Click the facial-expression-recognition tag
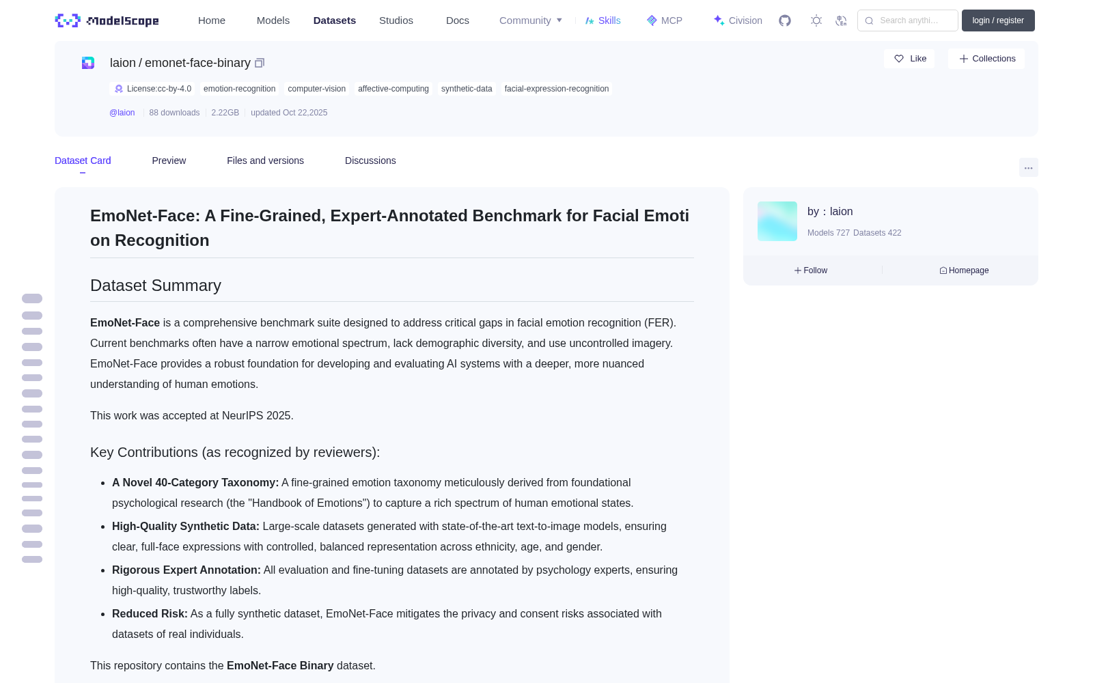 (557, 89)
